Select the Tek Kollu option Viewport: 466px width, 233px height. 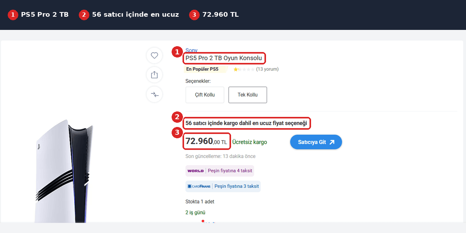pos(247,95)
